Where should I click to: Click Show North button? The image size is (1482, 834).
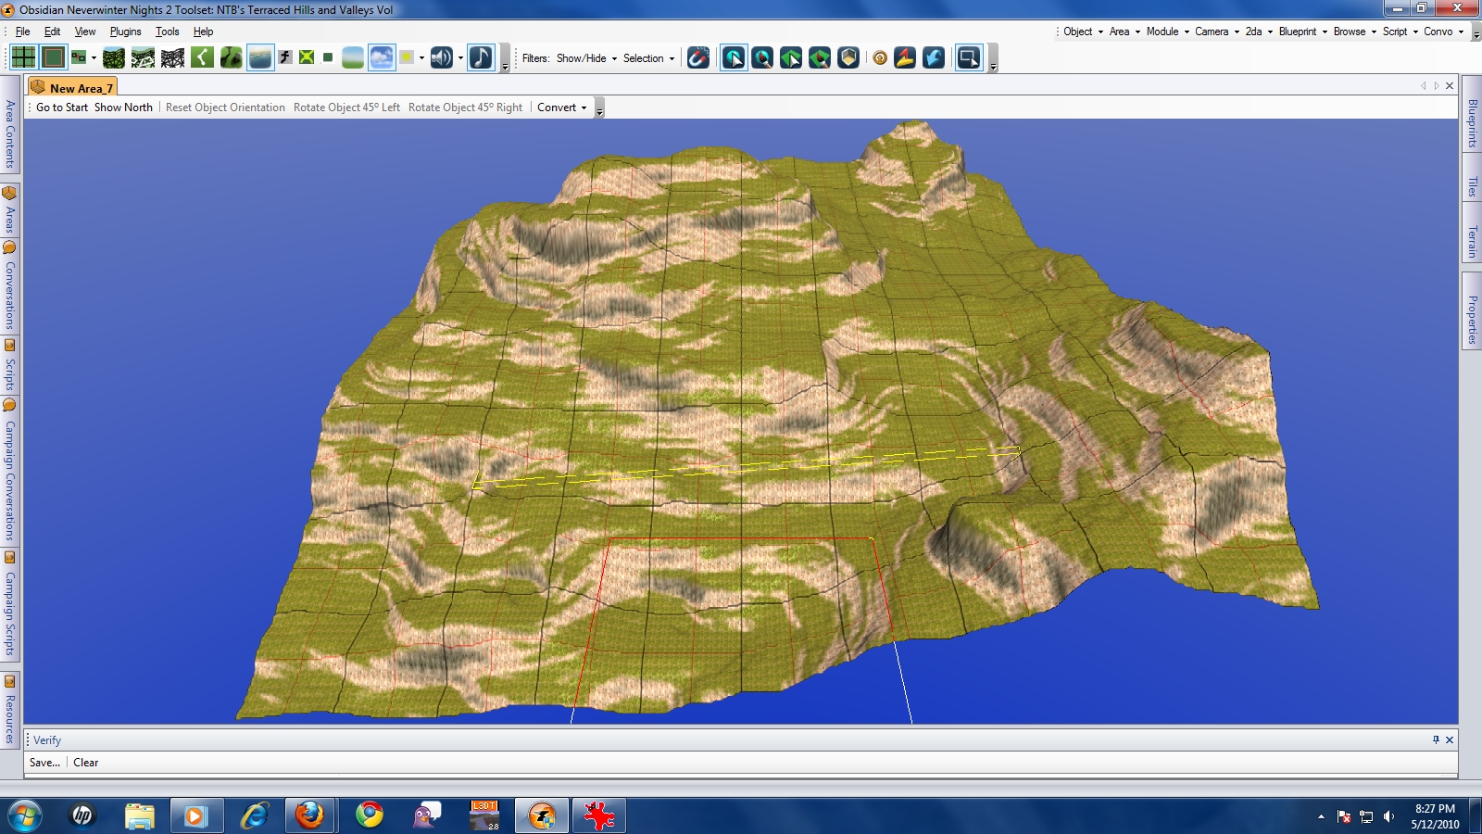(123, 107)
